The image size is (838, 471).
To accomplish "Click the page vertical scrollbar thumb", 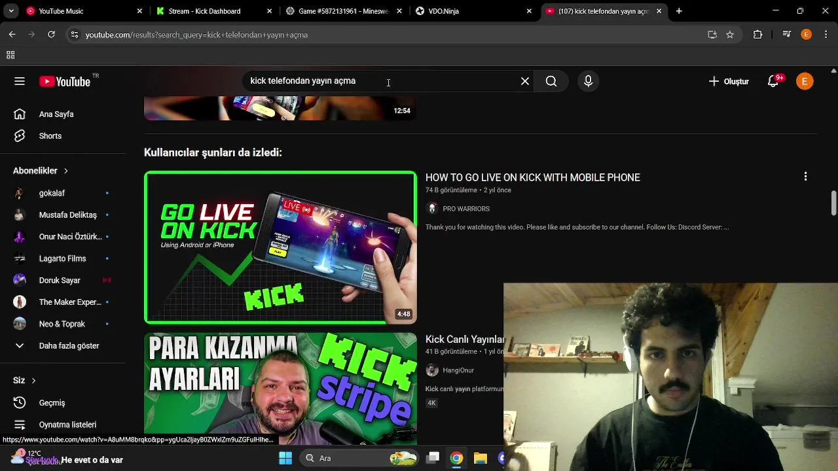I will 833,203.
